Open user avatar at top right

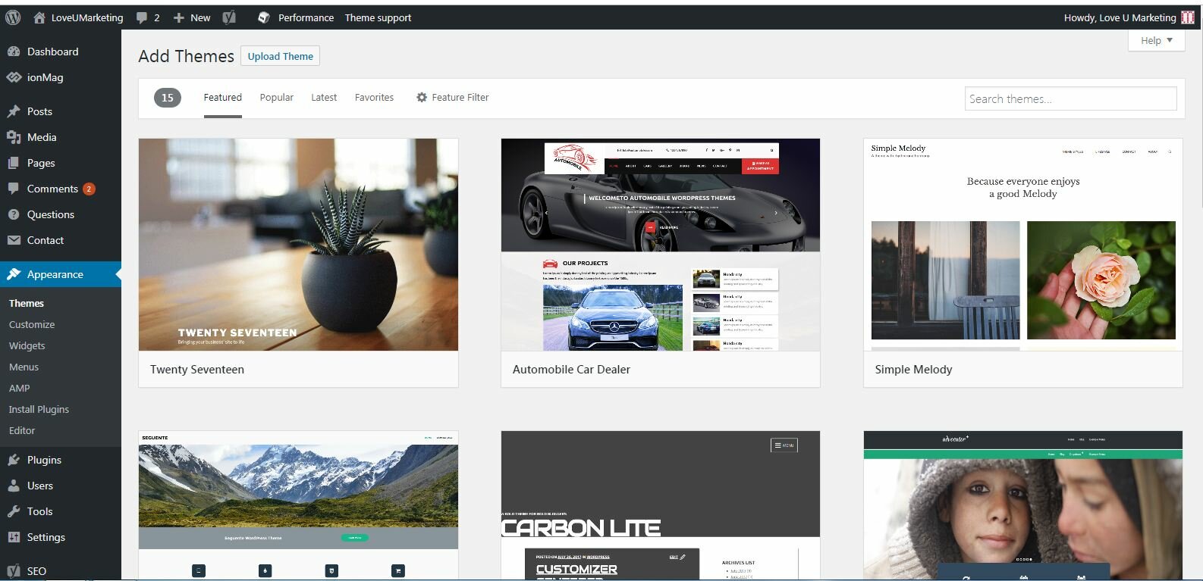1188,17
